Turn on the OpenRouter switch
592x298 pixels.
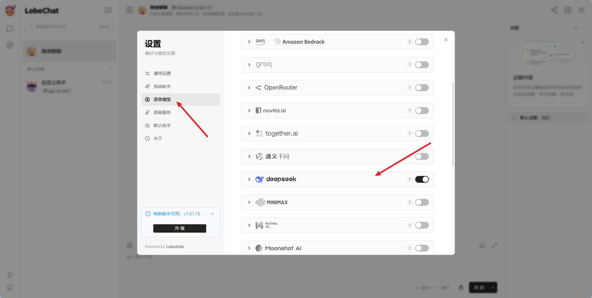click(422, 88)
